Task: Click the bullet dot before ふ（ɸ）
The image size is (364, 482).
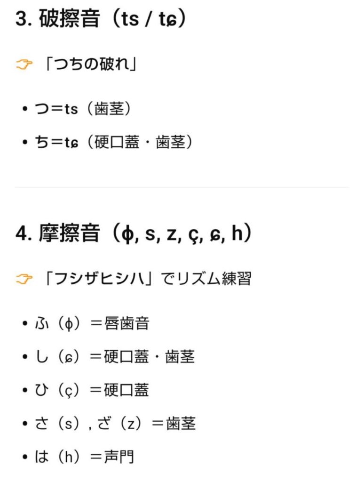Action: (x=25, y=324)
